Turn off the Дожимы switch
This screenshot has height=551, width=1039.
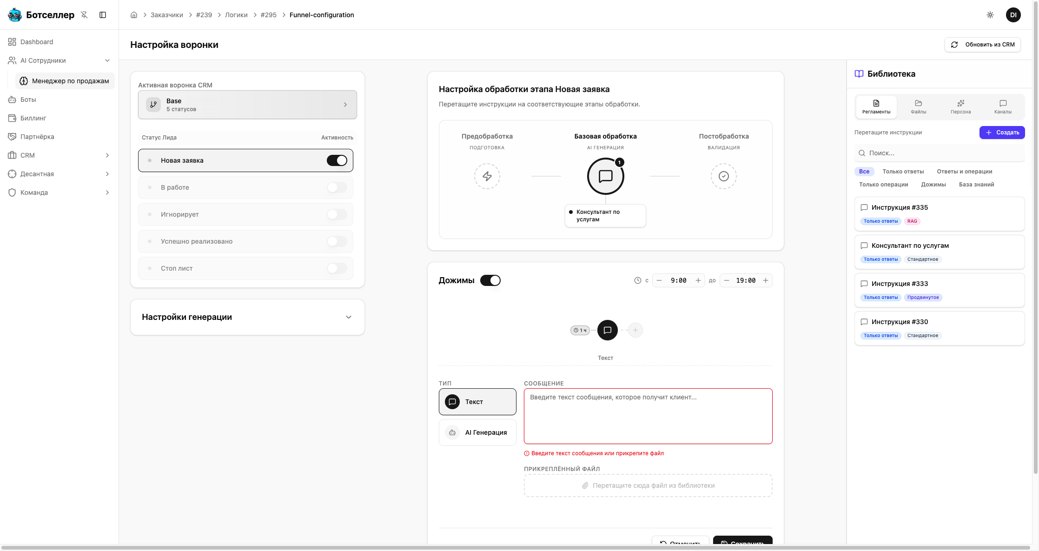(x=490, y=280)
